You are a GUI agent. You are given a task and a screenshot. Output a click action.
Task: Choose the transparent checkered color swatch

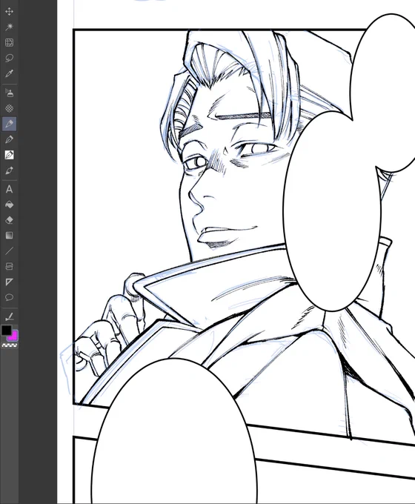click(x=10, y=345)
